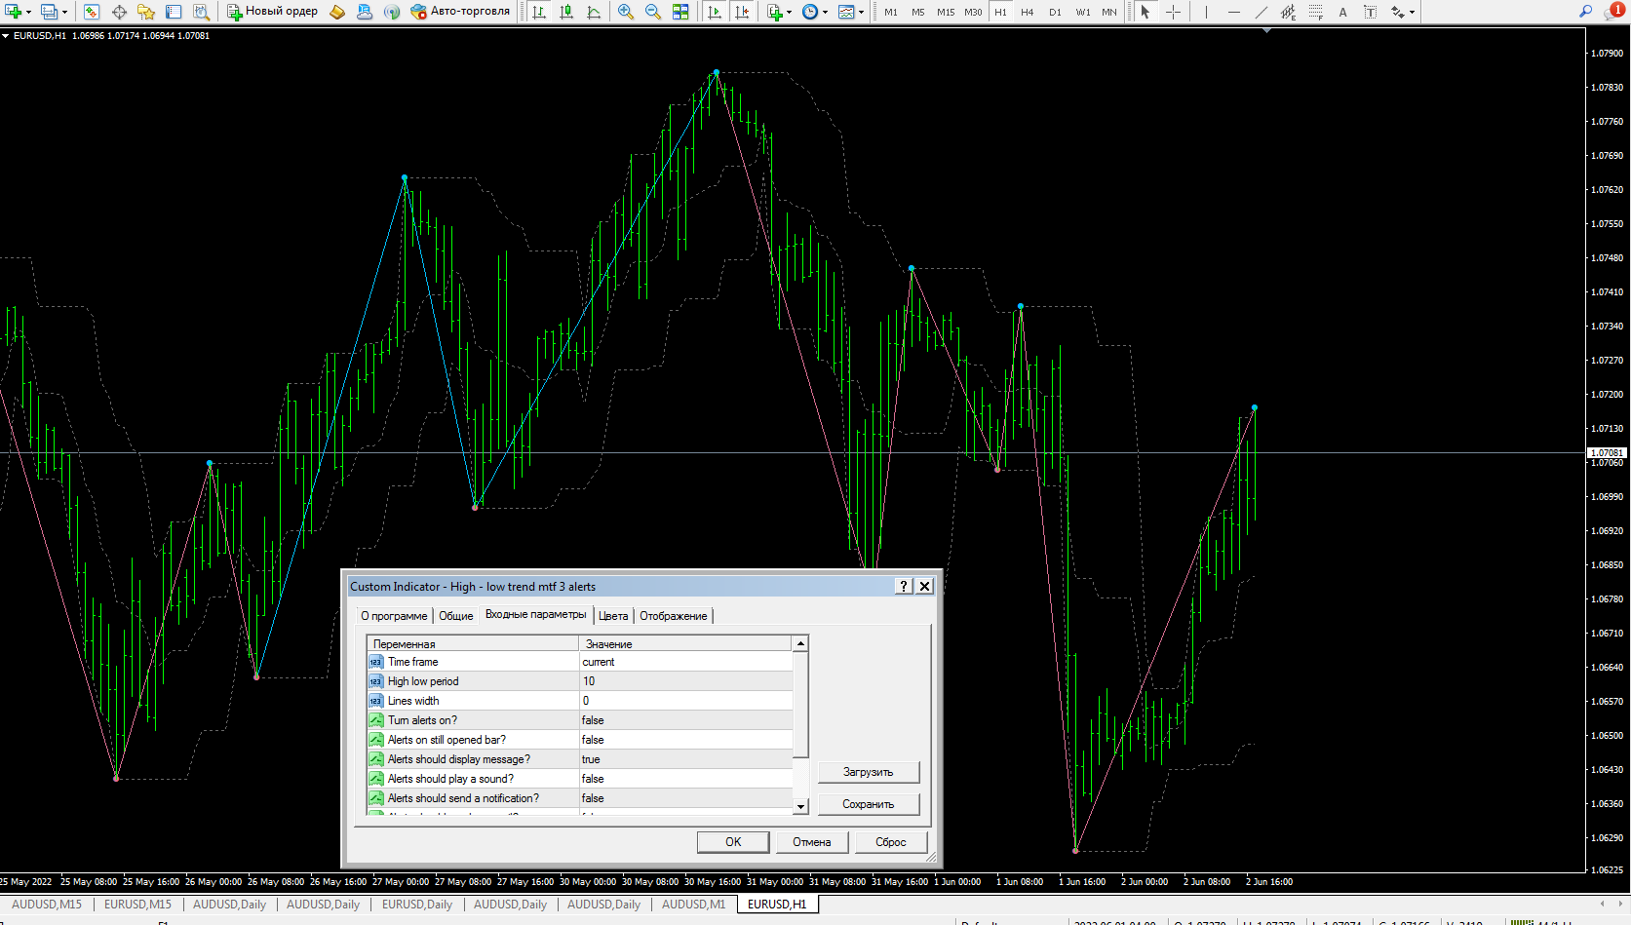Open the AUDUSD,M1 chart tab
1631x925 pixels.
pos(693,905)
